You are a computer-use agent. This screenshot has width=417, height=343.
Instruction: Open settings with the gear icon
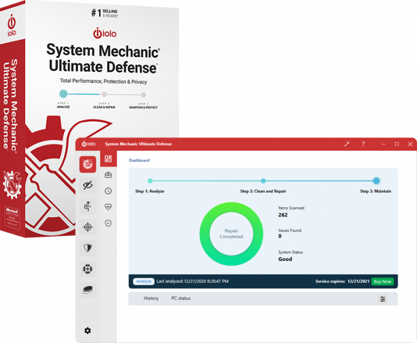click(x=88, y=330)
